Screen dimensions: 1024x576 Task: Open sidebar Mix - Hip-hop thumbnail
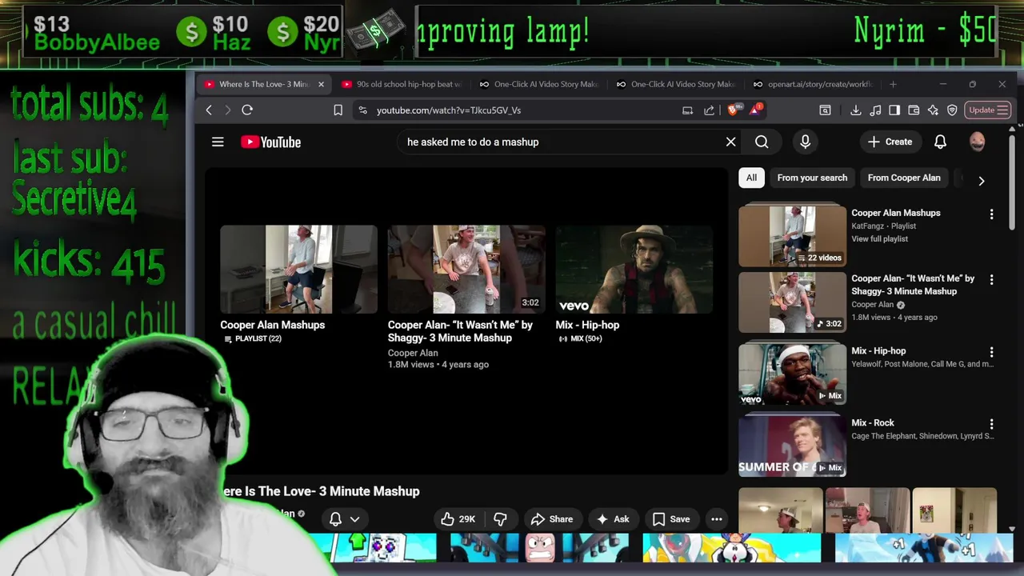pyautogui.click(x=792, y=374)
